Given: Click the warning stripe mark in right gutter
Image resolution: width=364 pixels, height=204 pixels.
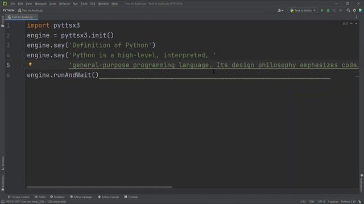Looking at the screenshot, I should click(x=357, y=76).
